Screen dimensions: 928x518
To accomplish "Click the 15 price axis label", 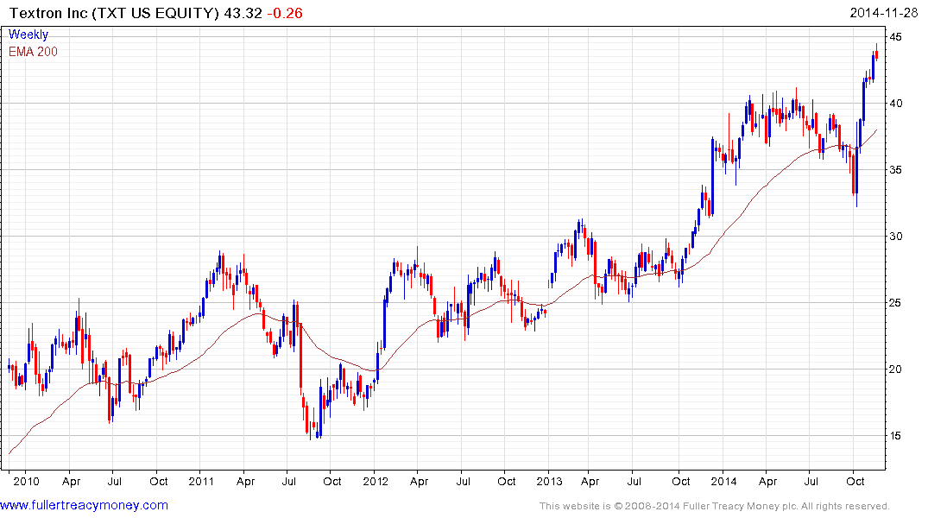I will tap(896, 436).
